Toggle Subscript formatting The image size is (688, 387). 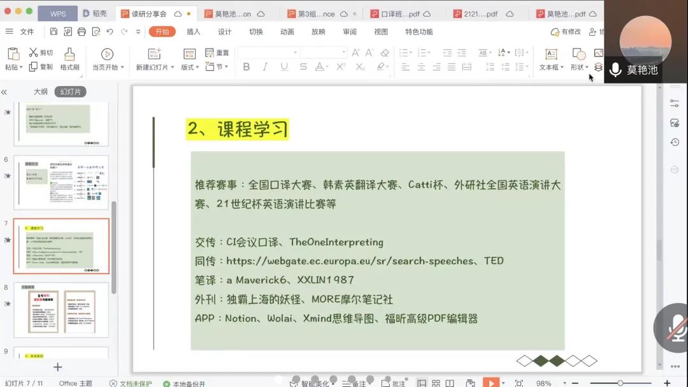360,67
